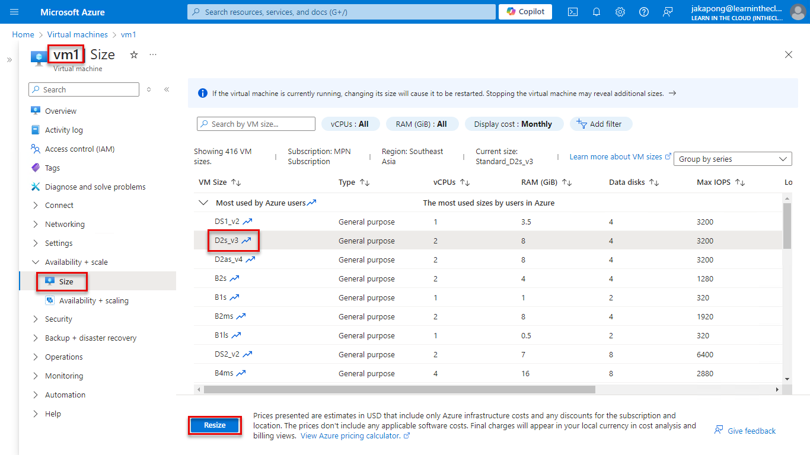The height and width of the screenshot is (455, 810).
Task: Click the trend icon next to DS1_v2
Action: [248, 222]
